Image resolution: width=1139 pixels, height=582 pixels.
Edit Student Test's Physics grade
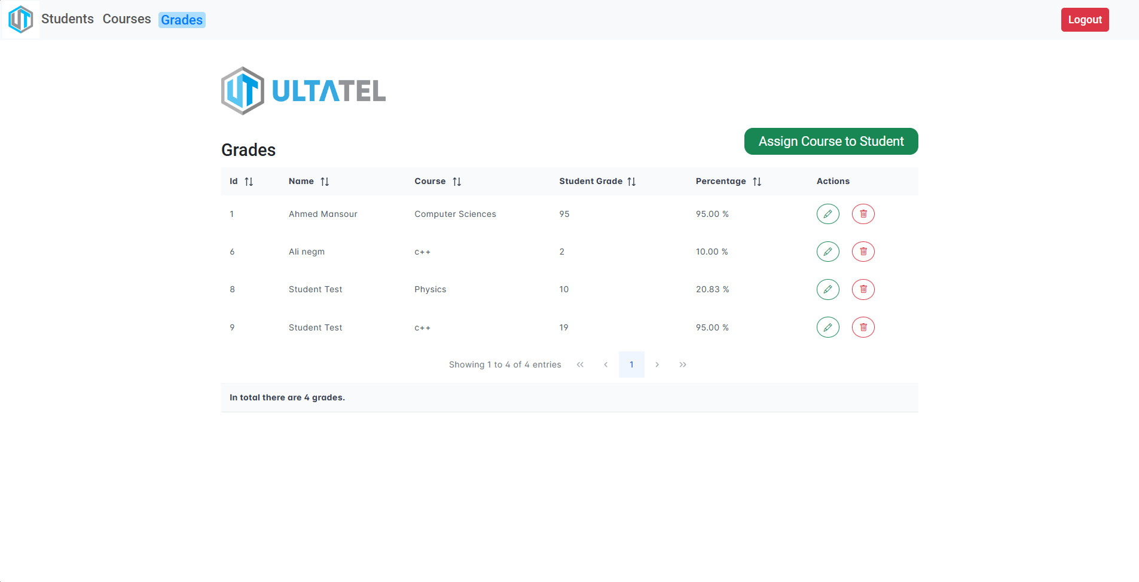pos(827,289)
